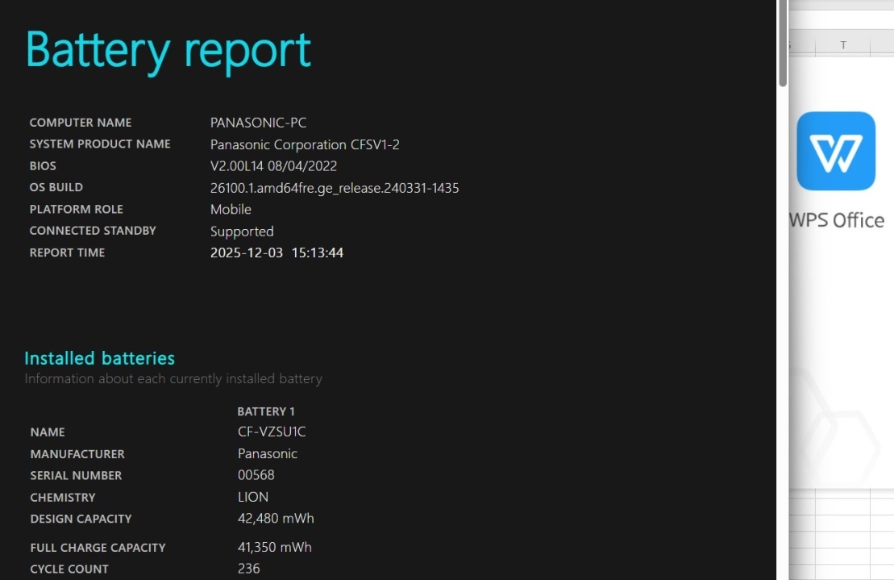The image size is (894, 580).
Task: Select report time 2025-12-03 15:13:44
Action: [x=277, y=252]
